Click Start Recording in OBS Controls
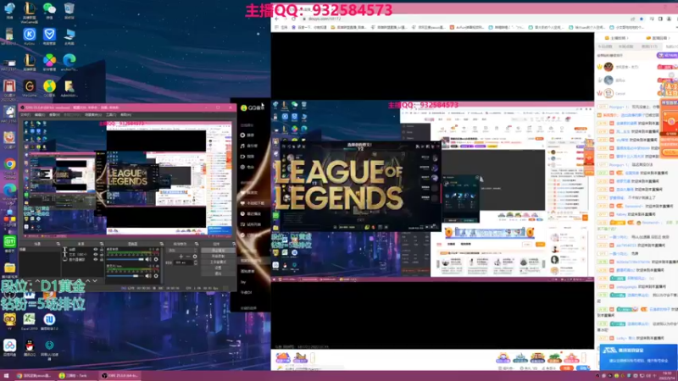The image size is (678, 381). point(218,256)
